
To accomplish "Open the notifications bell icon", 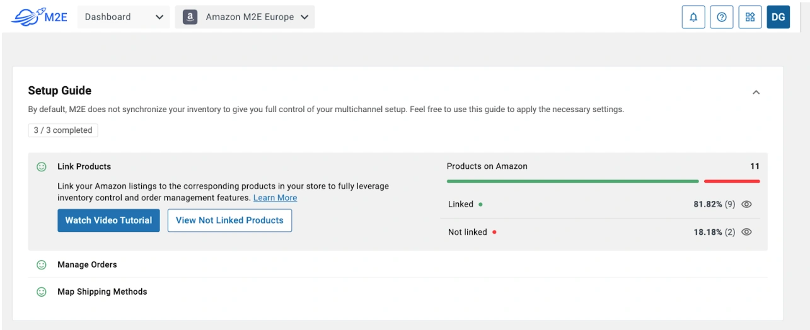I will tap(693, 17).
